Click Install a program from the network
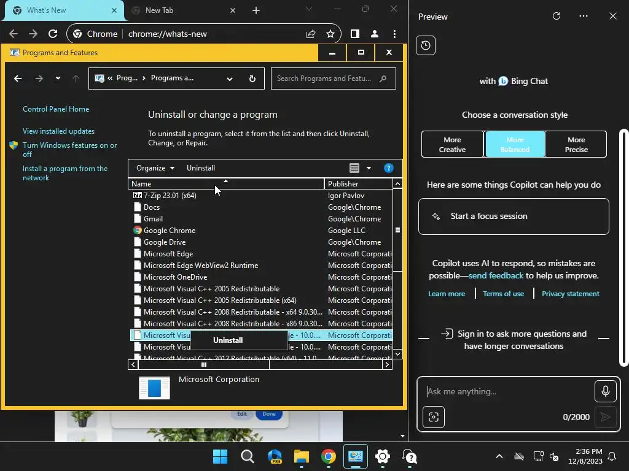Image resolution: width=629 pixels, height=471 pixels. [65, 173]
